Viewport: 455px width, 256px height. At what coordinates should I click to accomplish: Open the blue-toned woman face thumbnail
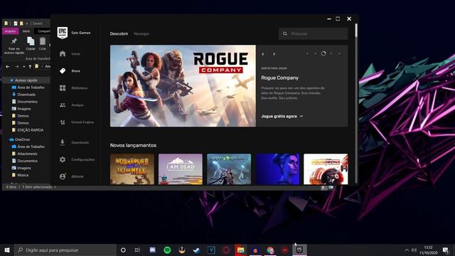(x=277, y=169)
